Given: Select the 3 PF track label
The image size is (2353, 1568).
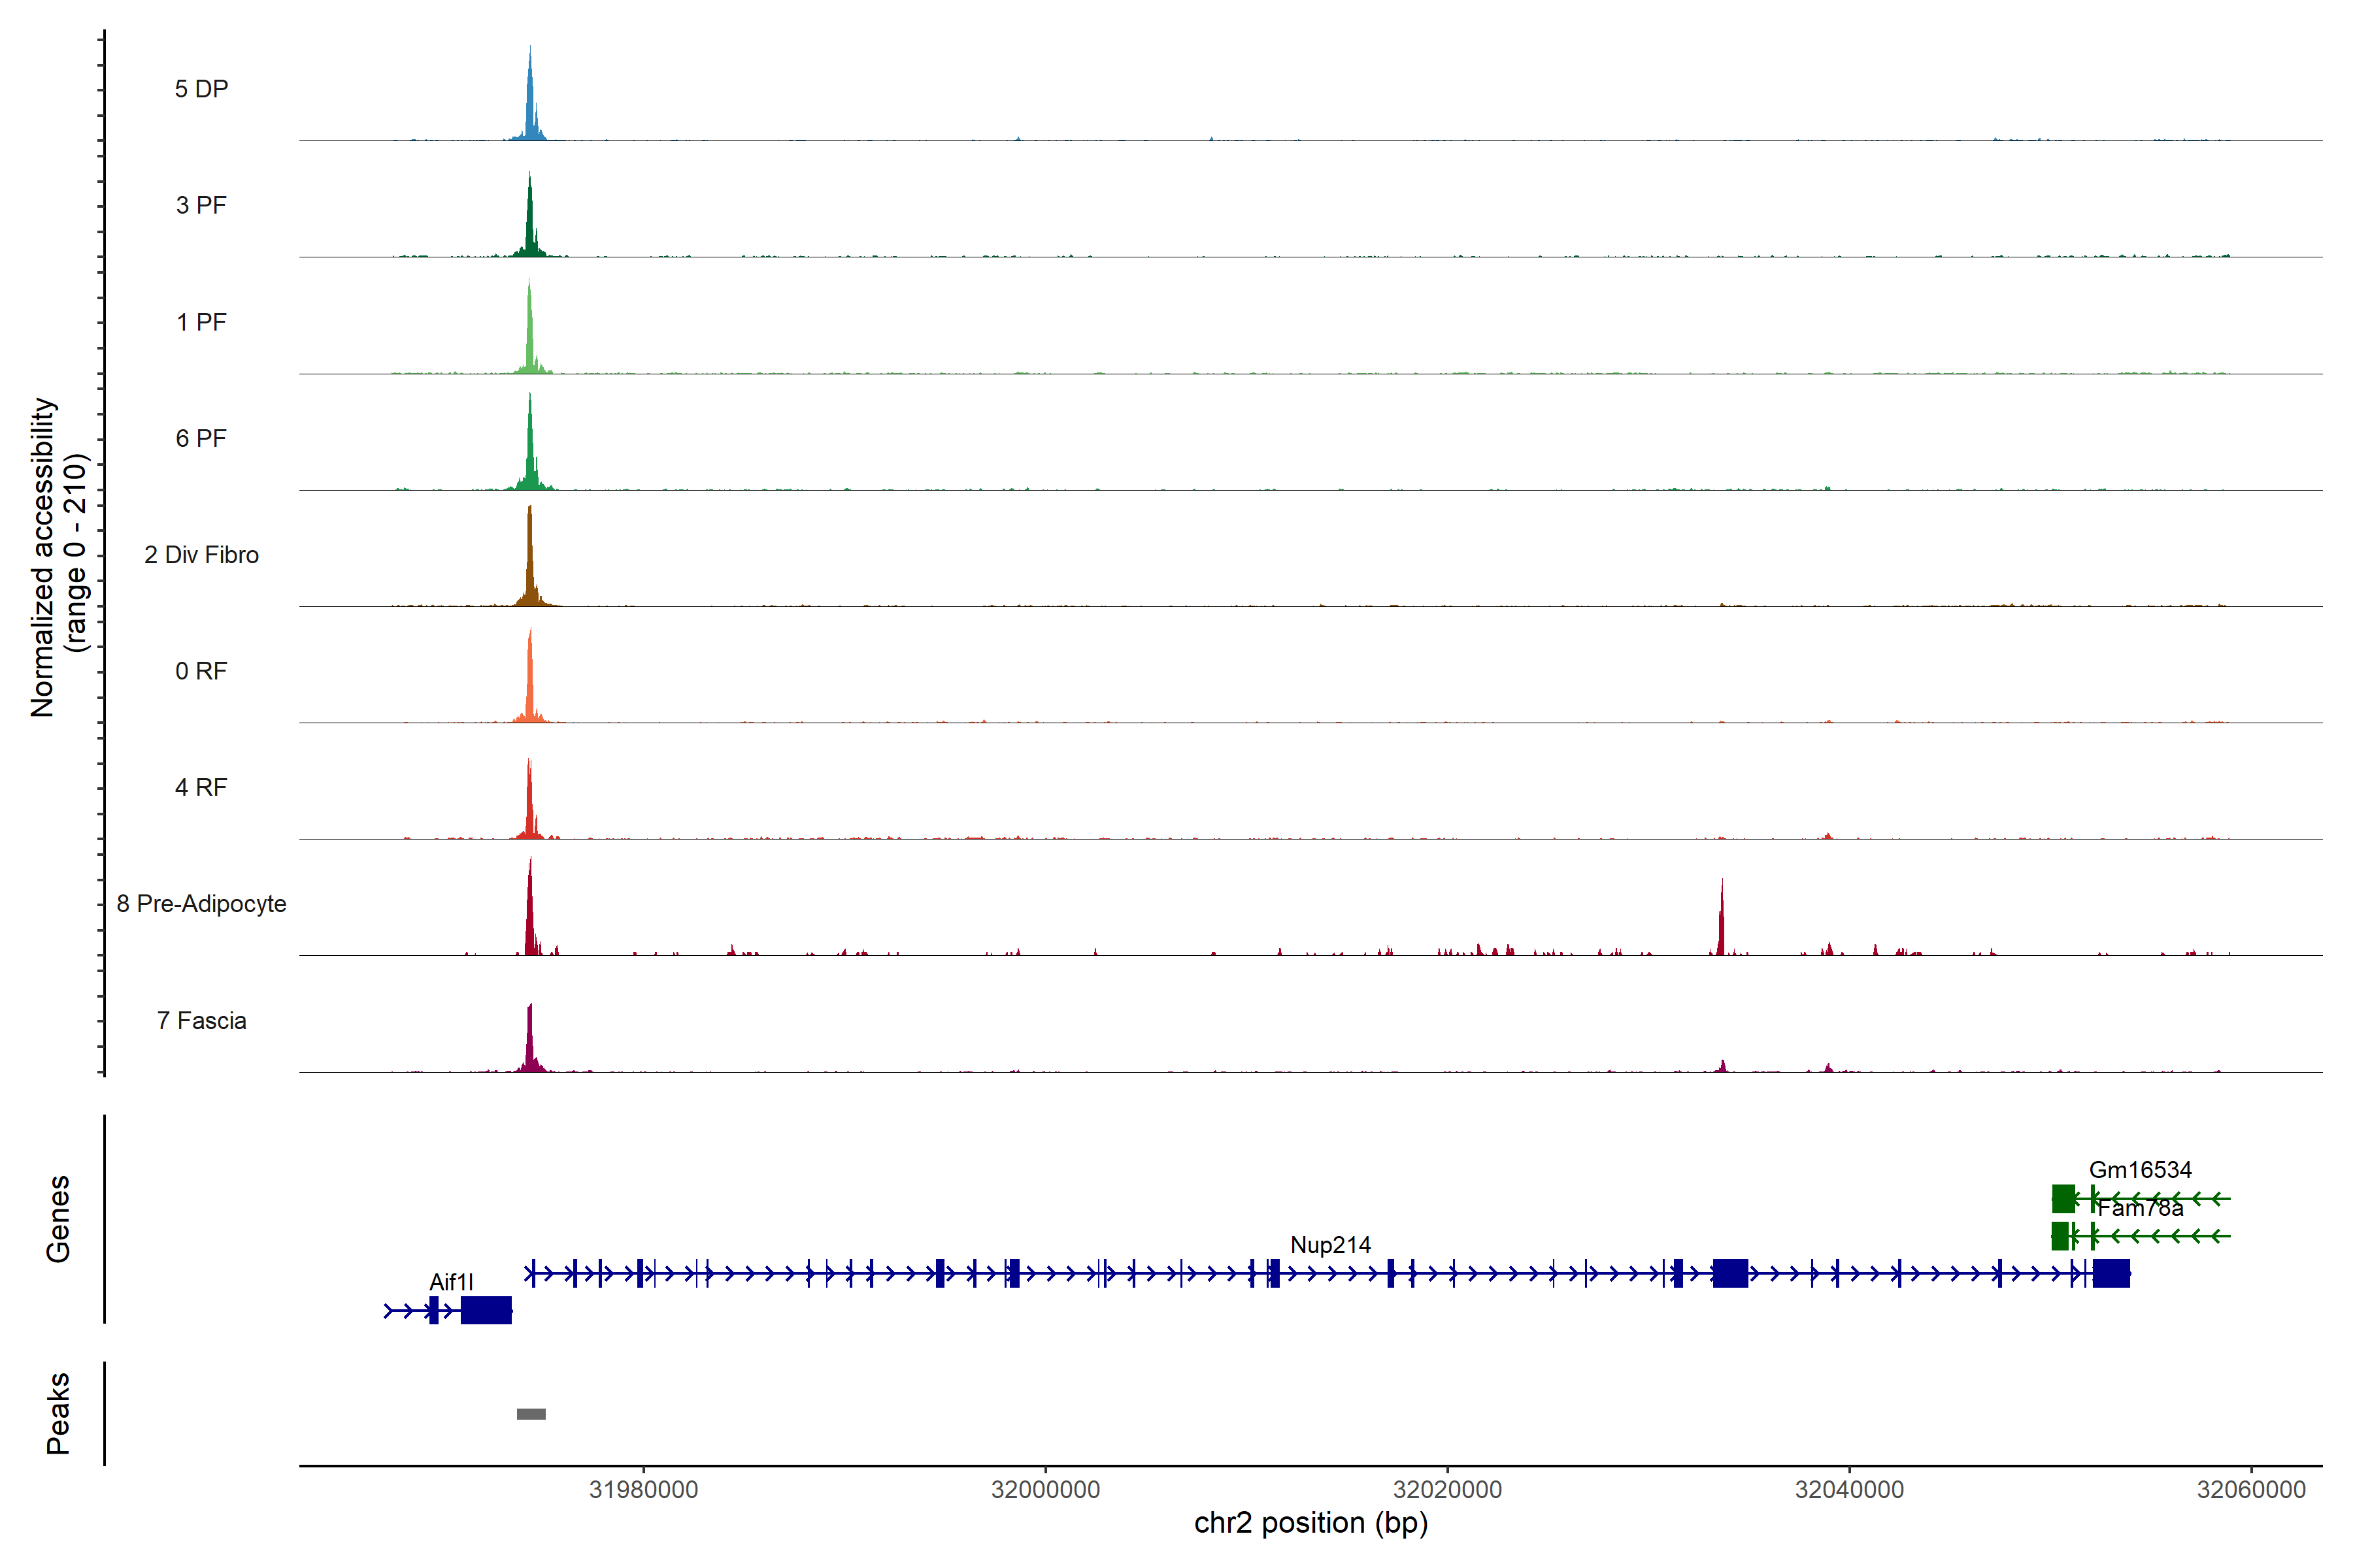Looking at the screenshot, I should [201, 205].
